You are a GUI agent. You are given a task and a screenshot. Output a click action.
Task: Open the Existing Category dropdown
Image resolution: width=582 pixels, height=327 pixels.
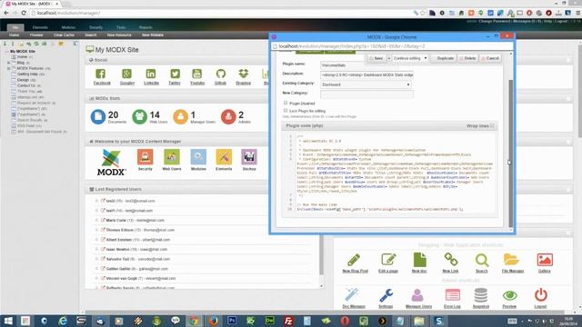pyautogui.click(x=366, y=84)
